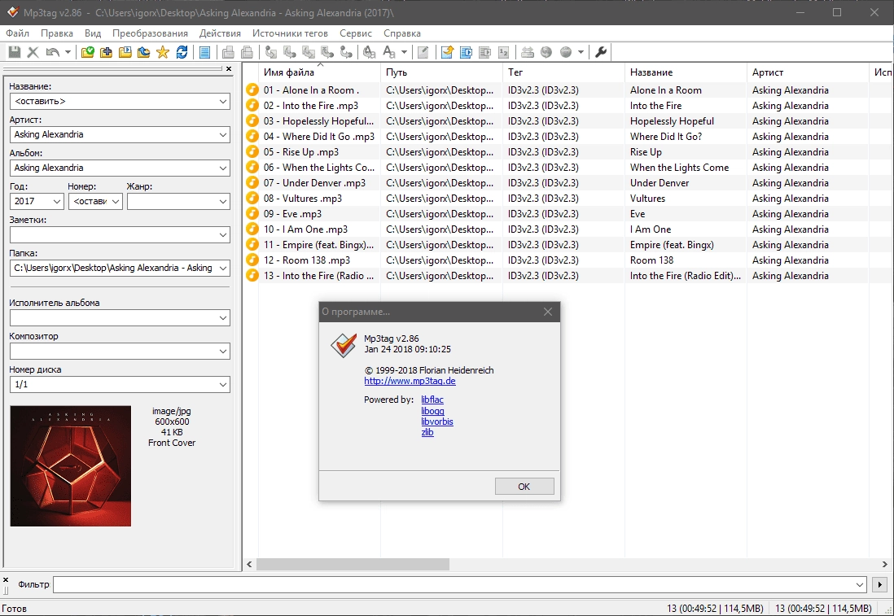
Task: Expand the Год dropdown showing 2017
Action: coord(56,201)
